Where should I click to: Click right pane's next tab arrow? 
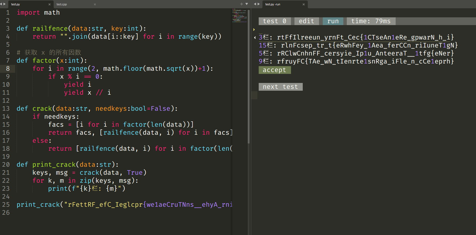pos(259,4)
